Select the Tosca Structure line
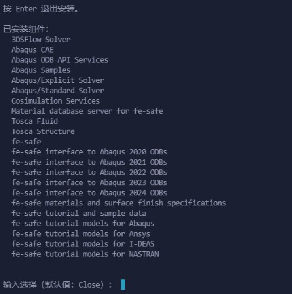The image size is (292, 294). coord(43,131)
